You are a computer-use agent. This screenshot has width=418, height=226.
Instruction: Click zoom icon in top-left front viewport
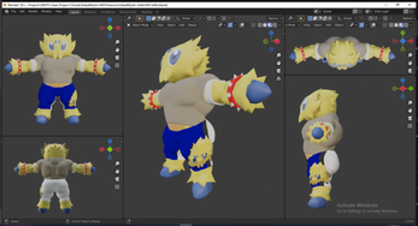tap(117, 42)
